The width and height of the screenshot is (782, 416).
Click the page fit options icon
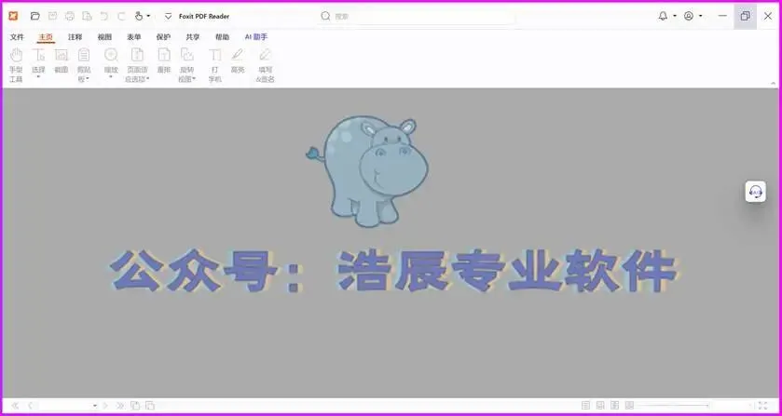137,55
